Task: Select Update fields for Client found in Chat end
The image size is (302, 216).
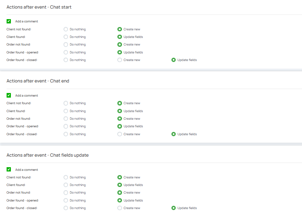Action: 120,111
